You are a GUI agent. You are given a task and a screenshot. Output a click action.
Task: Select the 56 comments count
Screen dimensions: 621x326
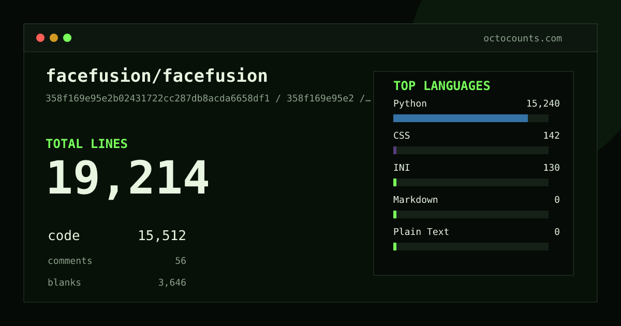point(181,261)
